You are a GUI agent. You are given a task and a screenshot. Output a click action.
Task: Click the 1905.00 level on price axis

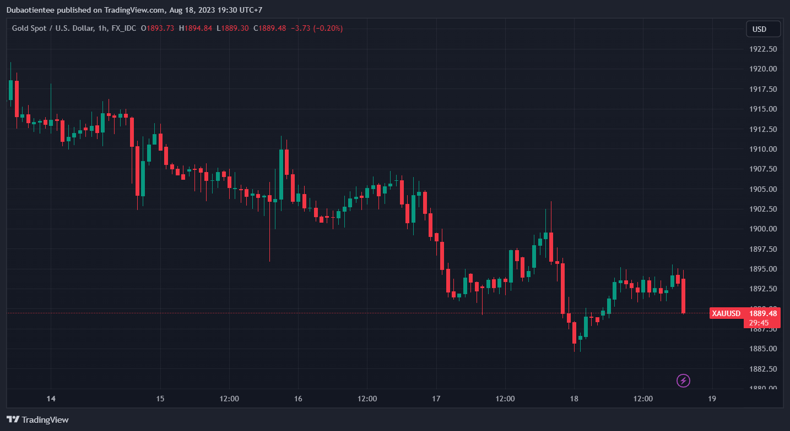[x=763, y=189]
